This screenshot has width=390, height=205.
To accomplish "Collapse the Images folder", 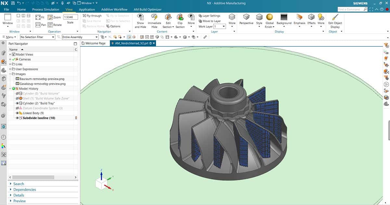I will click(10, 74).
